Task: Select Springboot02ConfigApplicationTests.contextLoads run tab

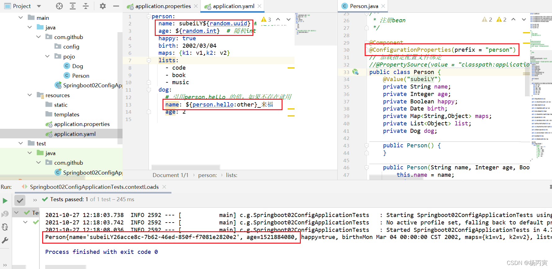Action: [x=94, y=187]
